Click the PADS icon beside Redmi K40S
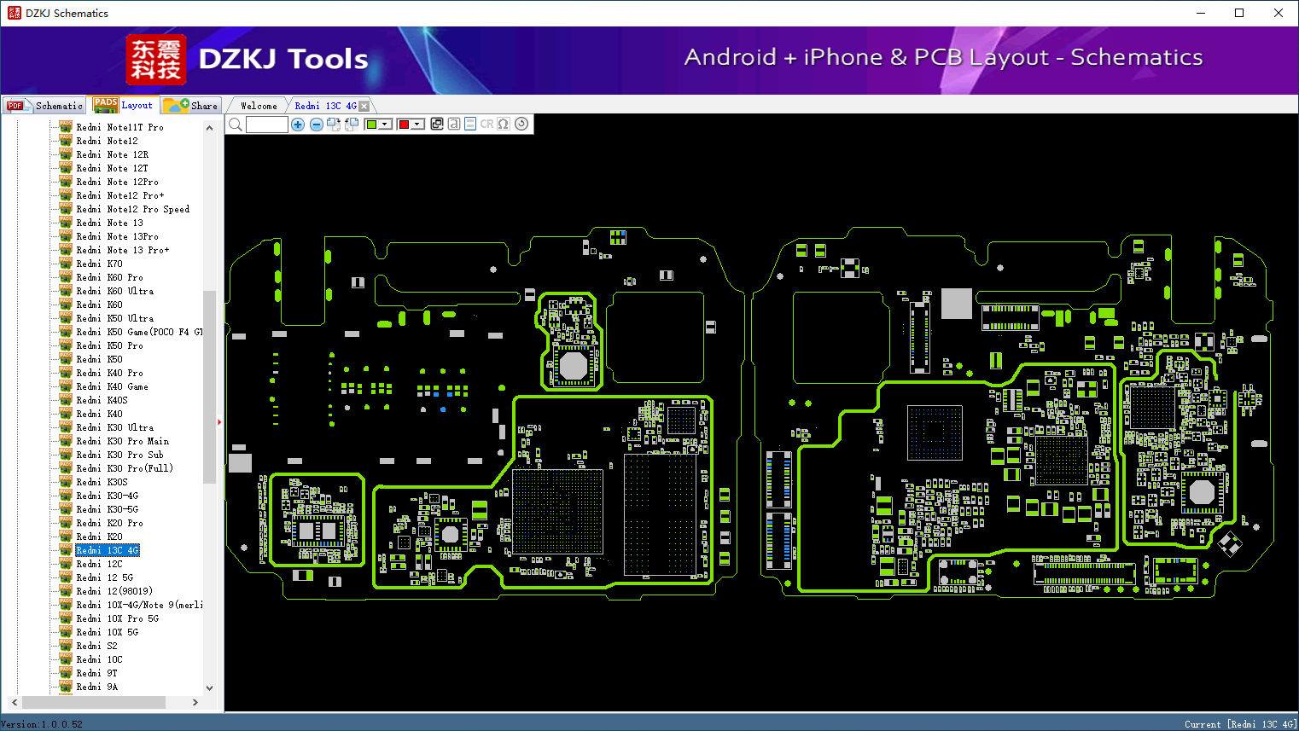Screen dimensions: 1299x731 click(x=66, y=400)
